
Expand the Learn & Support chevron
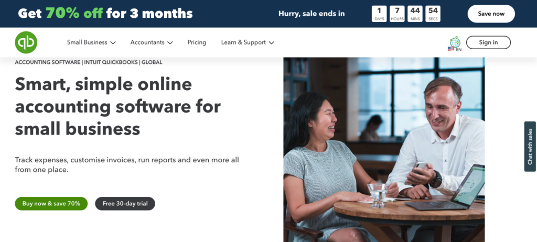pos(271,43)
